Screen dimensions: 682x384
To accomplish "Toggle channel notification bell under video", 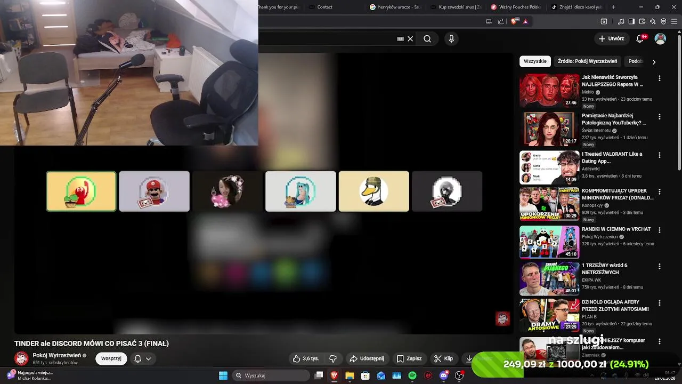I will pos(137,358).
